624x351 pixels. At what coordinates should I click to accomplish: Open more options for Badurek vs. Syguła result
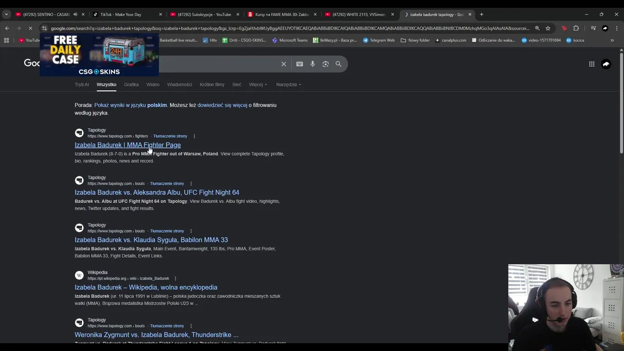[x=191, y=231]
